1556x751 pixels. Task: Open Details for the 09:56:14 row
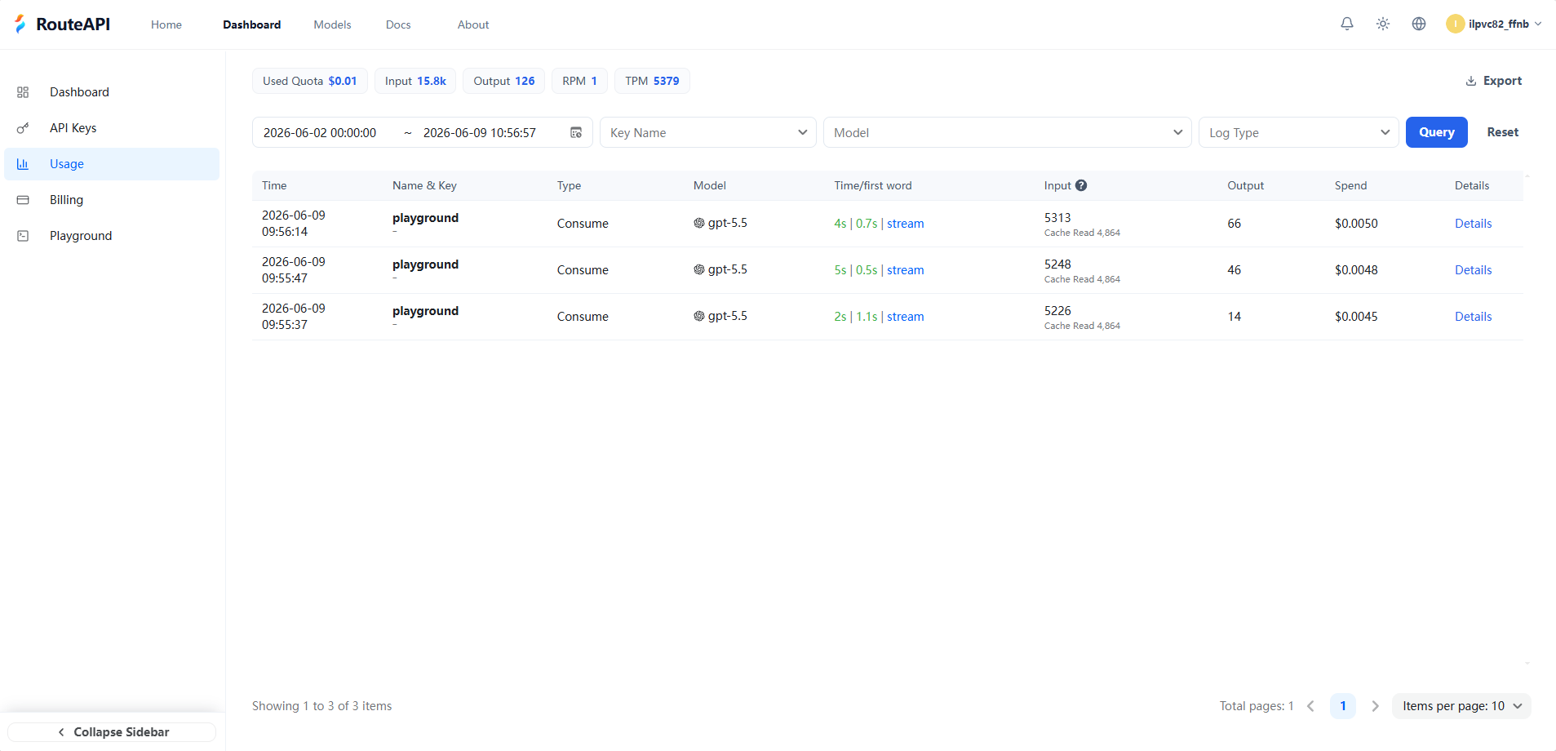click(x=1473, y=224)
